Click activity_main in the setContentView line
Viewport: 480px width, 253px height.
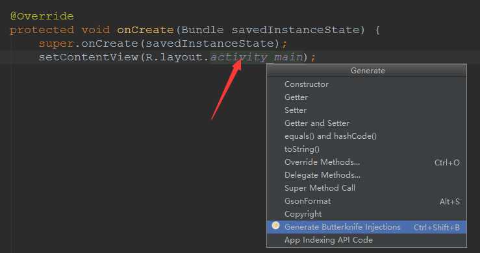click(x=257, y=57)
